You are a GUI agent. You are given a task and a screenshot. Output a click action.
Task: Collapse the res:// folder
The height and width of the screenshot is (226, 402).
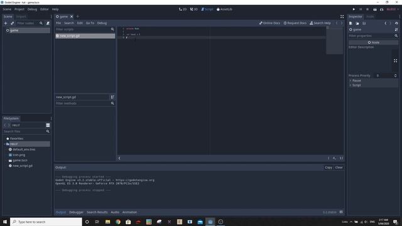click(x=5, y=144)
